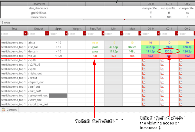Click the lock icon on Corners tab
Viewport: 195px width, 132px height.
click(3, 110)
